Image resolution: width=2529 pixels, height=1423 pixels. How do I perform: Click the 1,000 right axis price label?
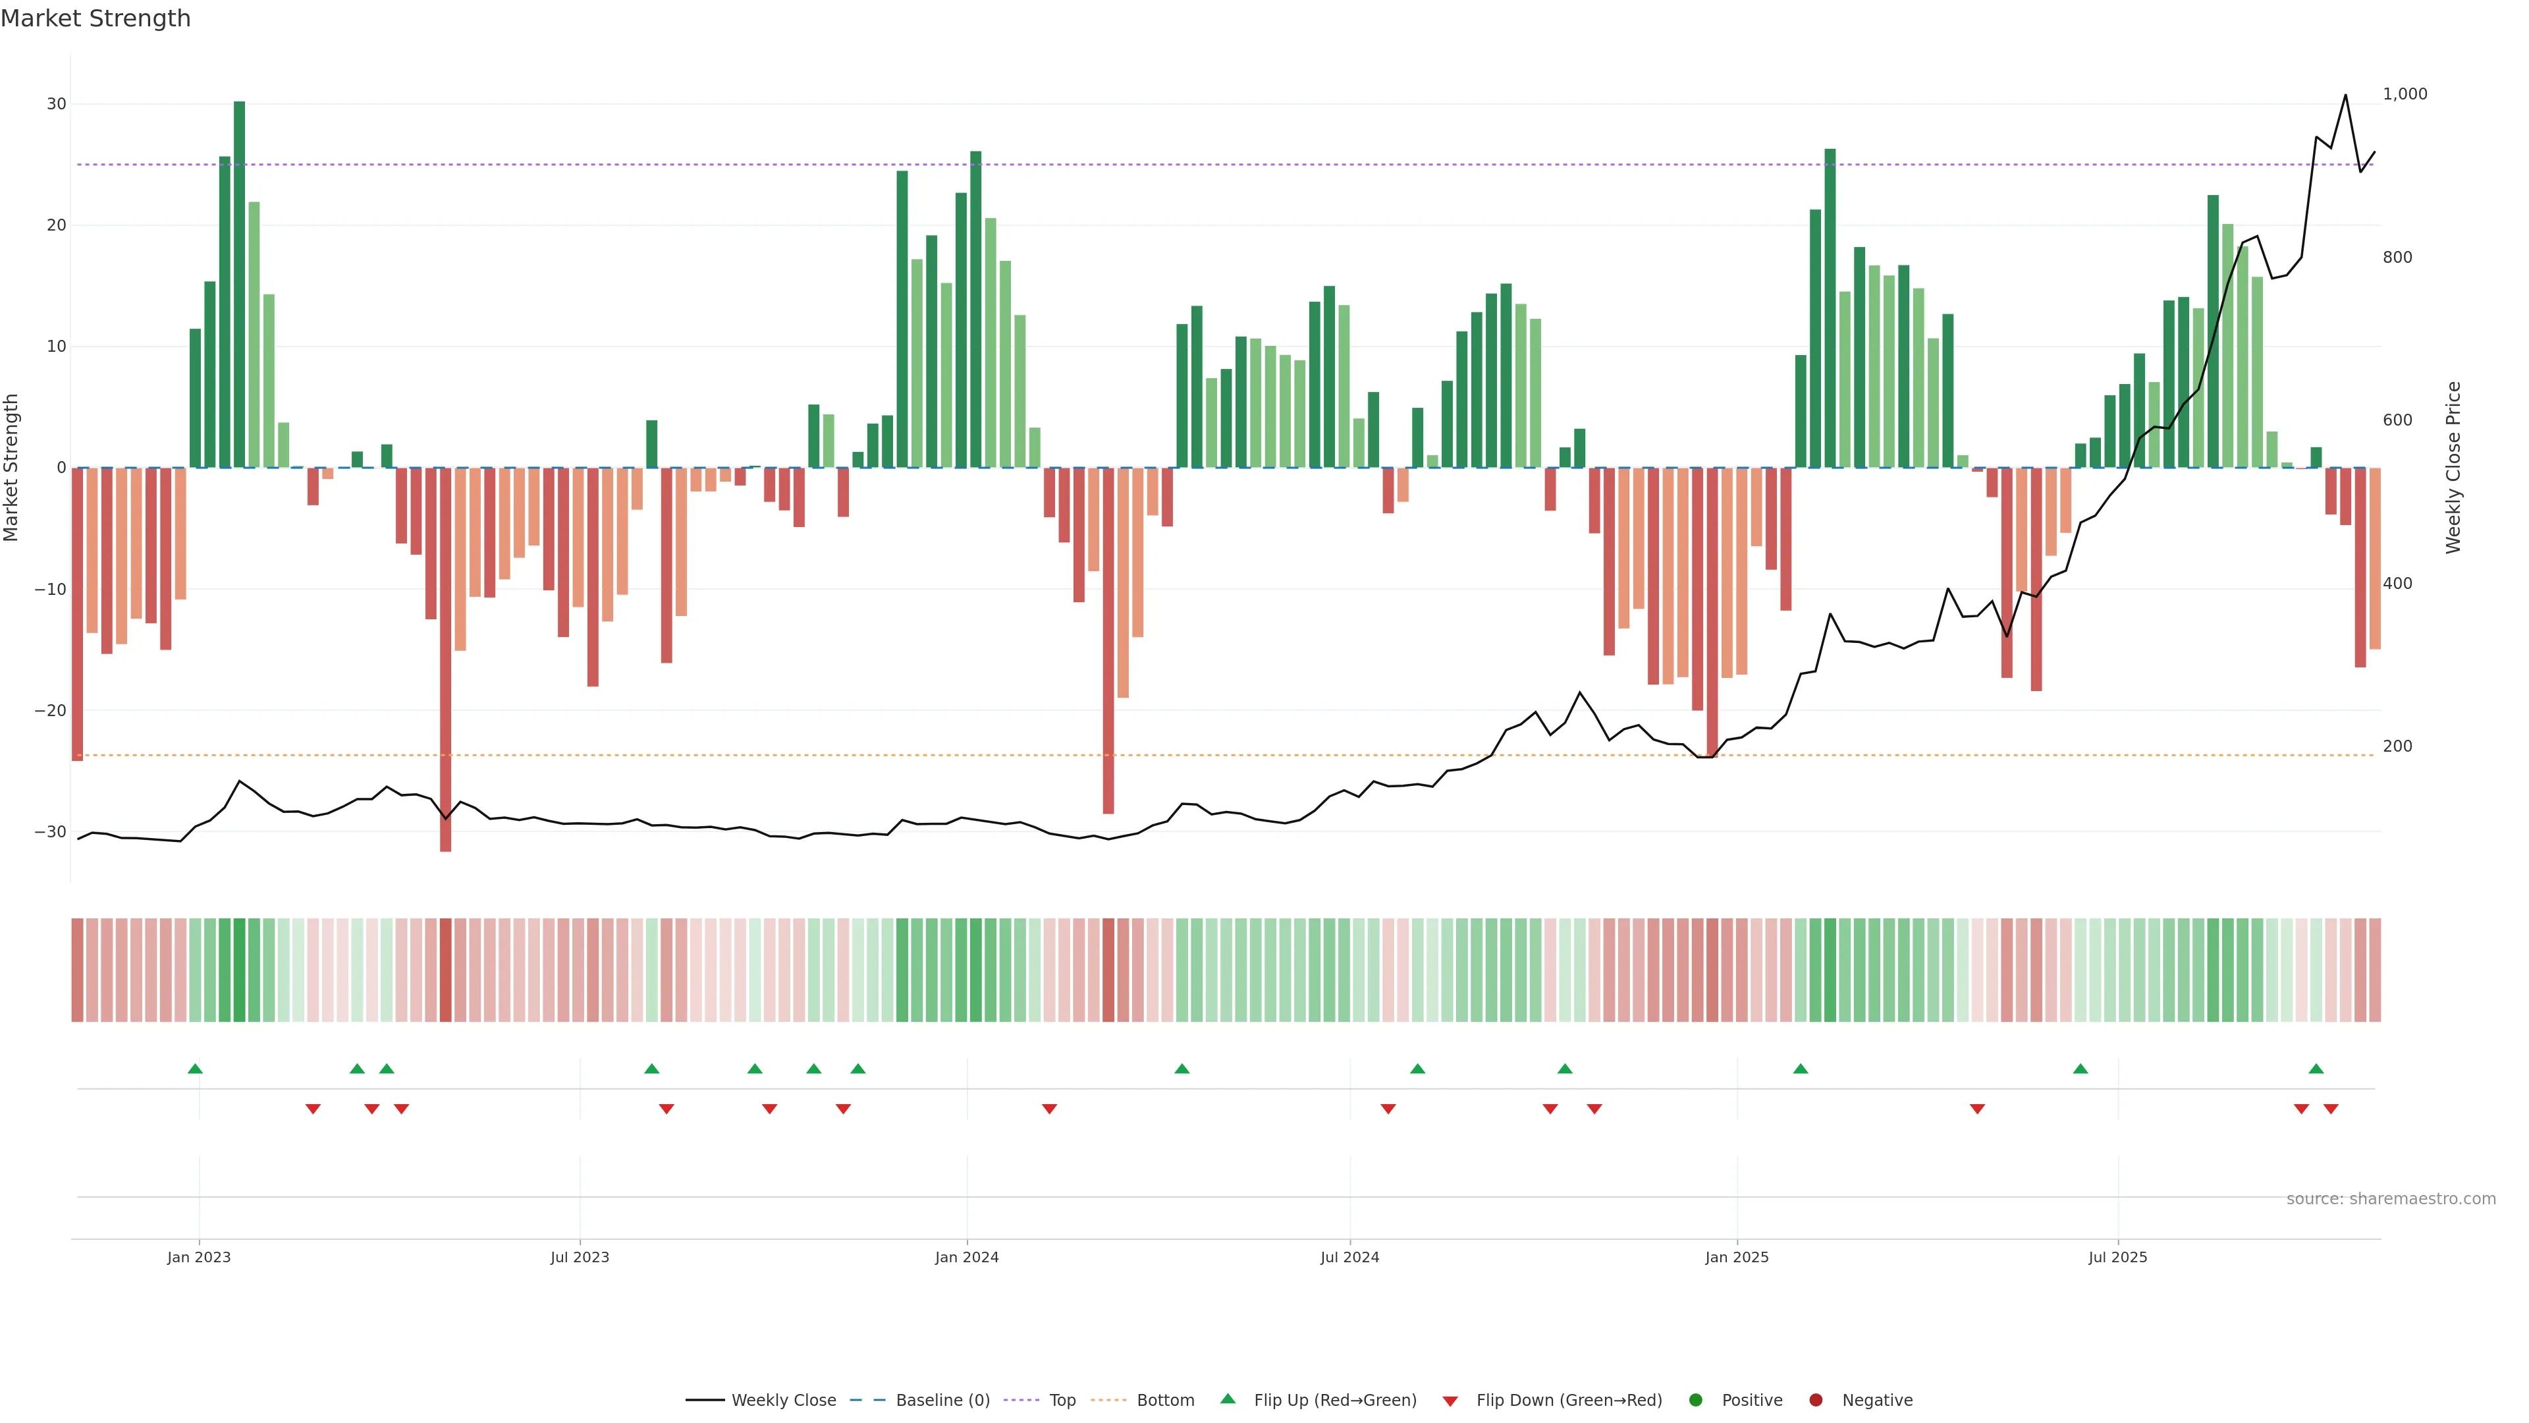tap(2405, 94)
